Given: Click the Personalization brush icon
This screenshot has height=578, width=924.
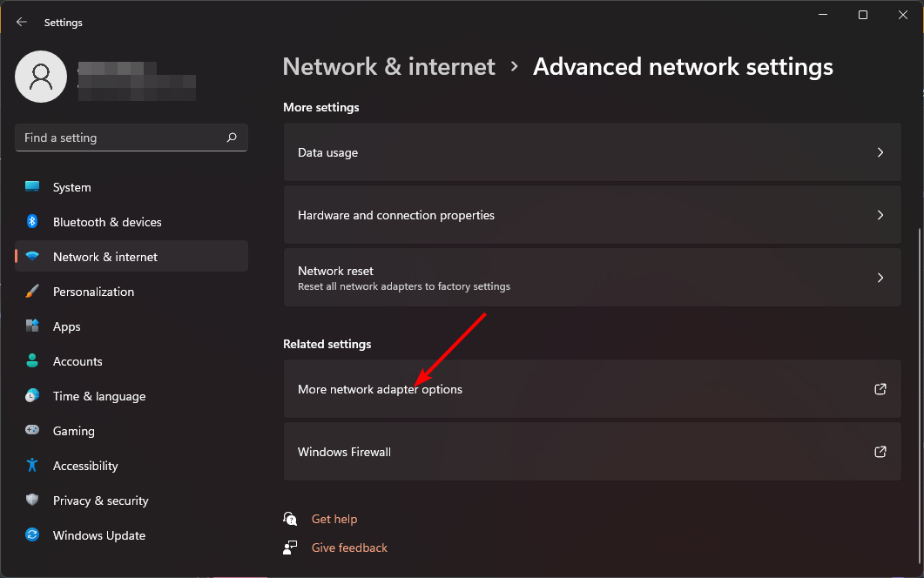Looking at the screenshot, I should click(32, 292).
